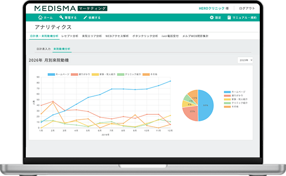Click the orange line's 9月 peak point
This screenshot has height=176, width=286.
pos(135,115)
